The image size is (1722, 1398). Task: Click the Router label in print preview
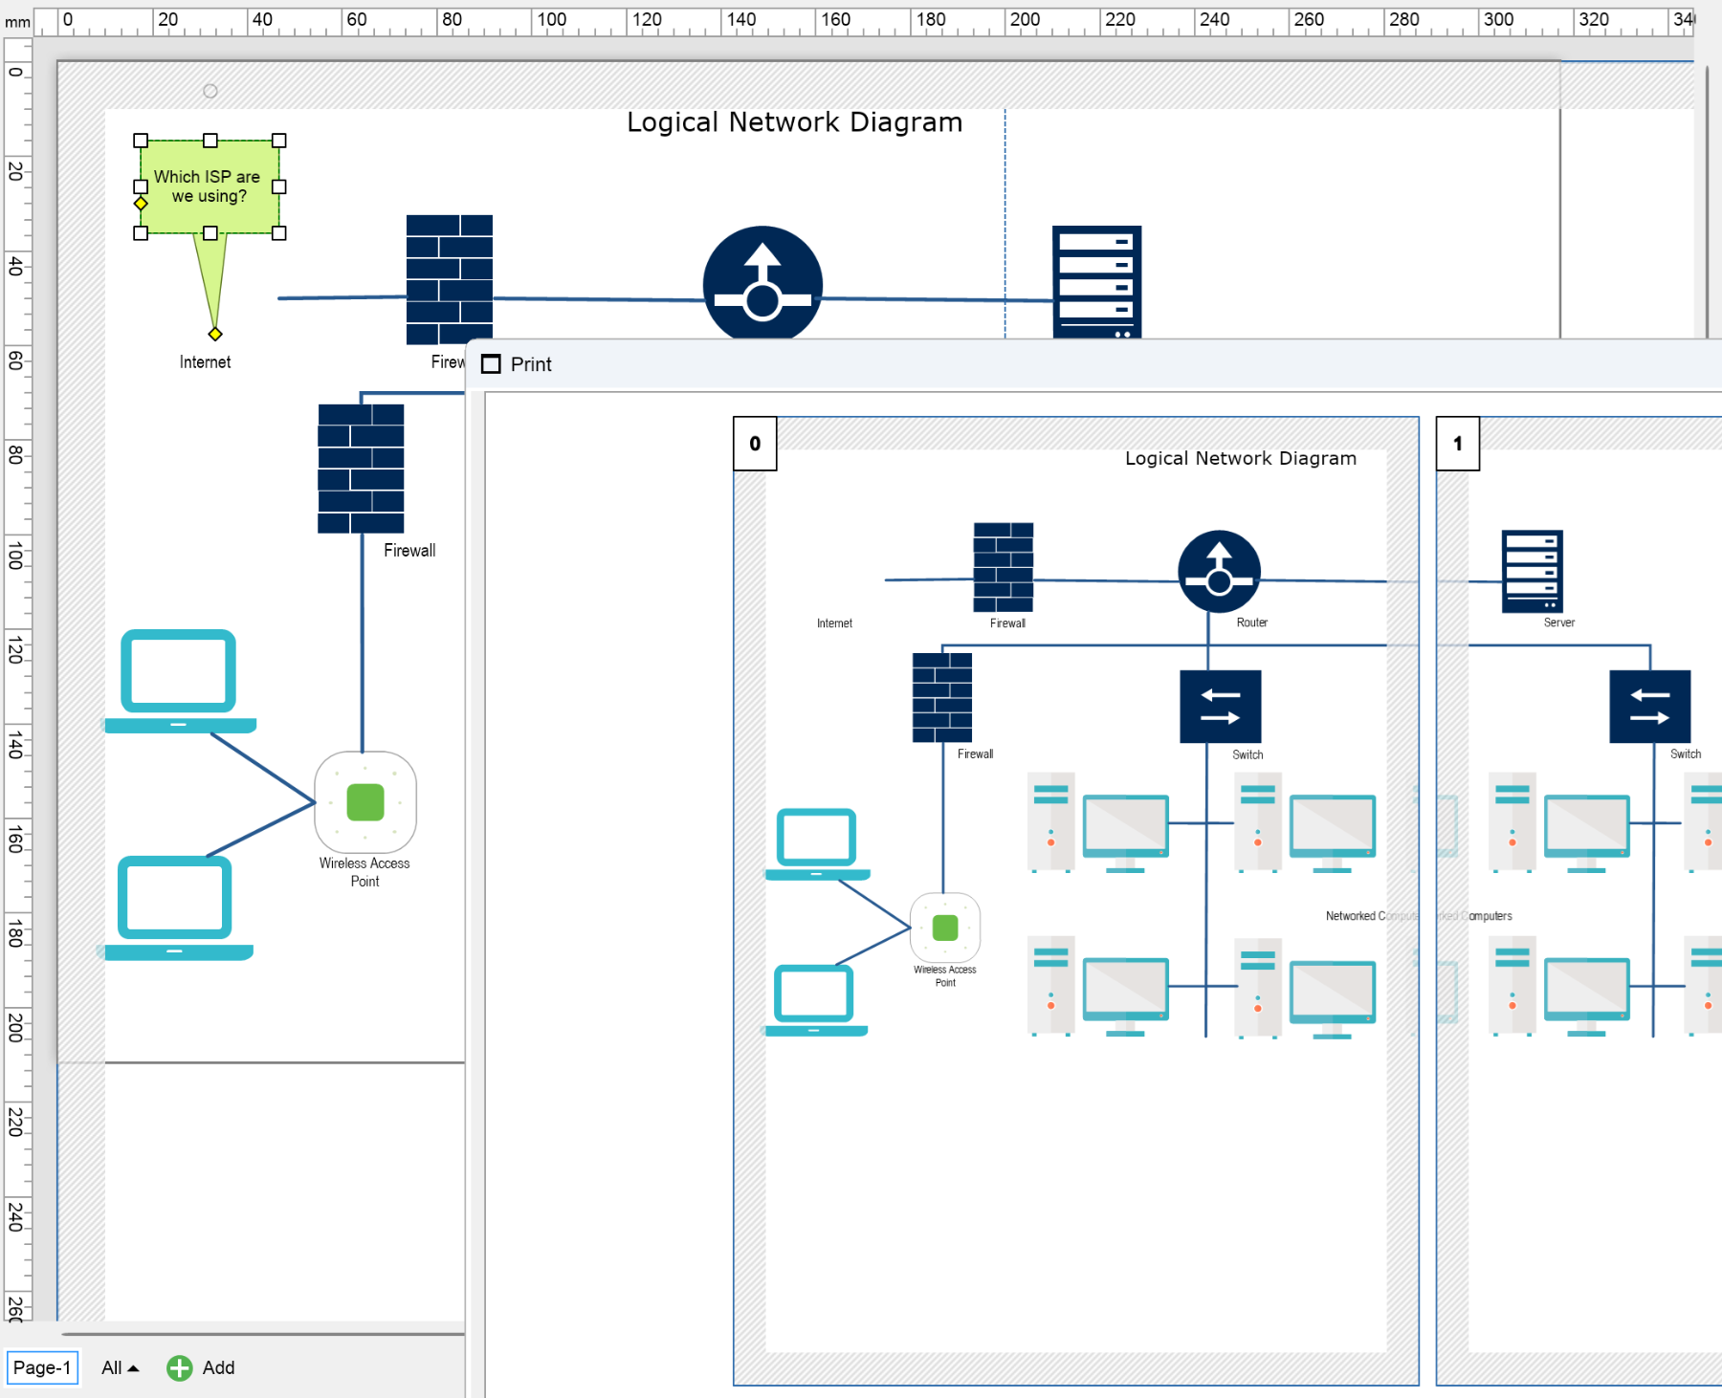[1251, 623]
